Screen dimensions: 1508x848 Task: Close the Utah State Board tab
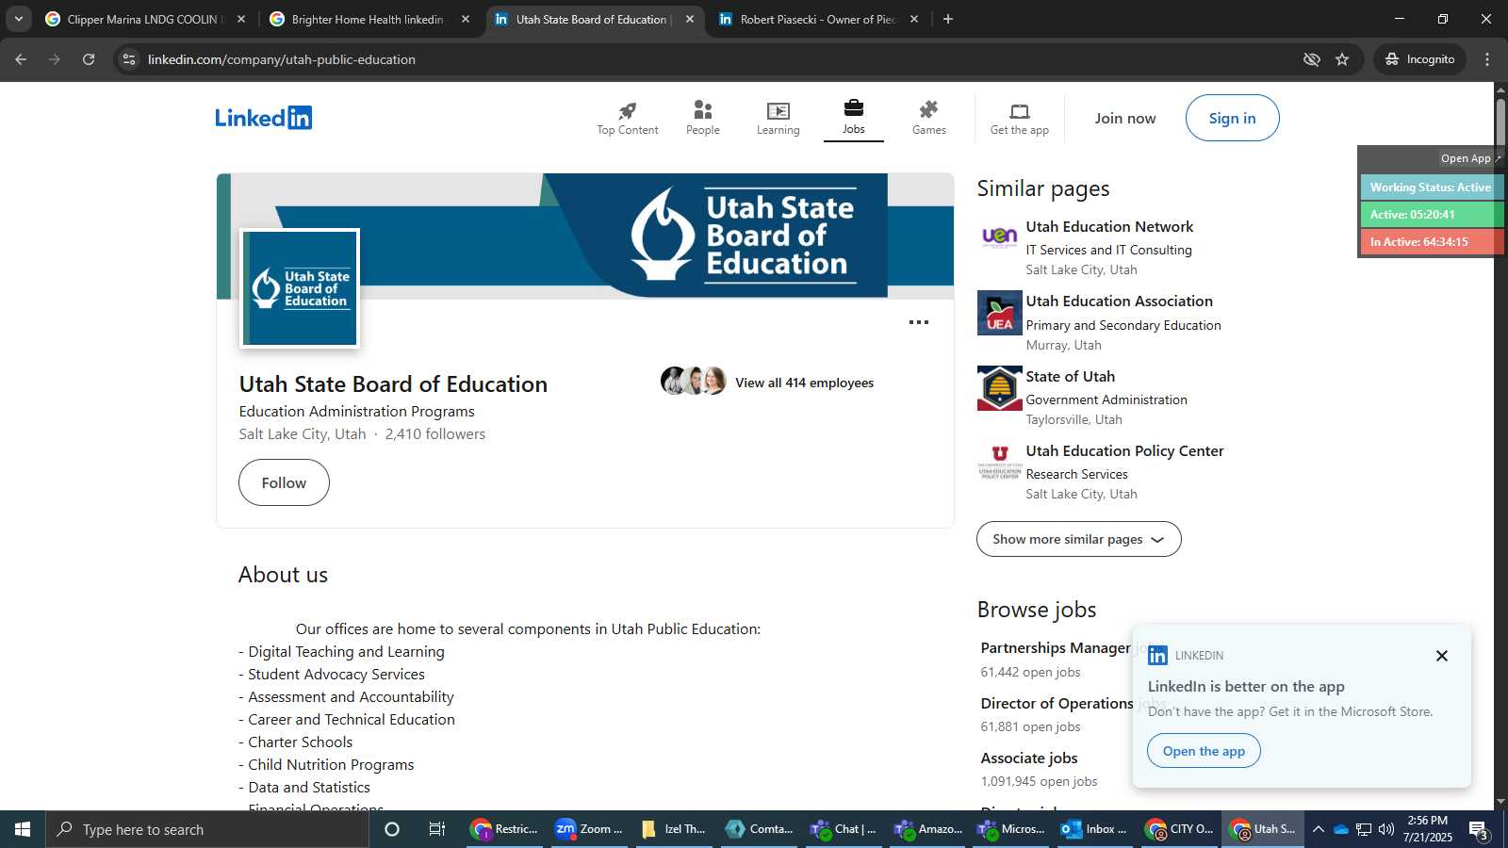pos(690,19)
